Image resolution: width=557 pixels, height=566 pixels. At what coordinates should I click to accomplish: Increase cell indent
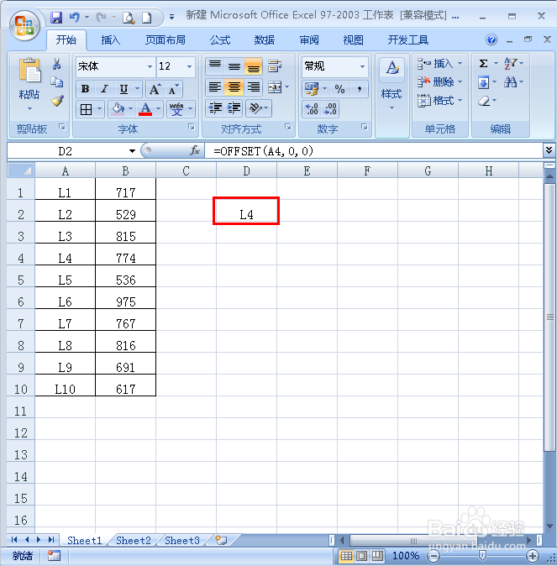234,108
